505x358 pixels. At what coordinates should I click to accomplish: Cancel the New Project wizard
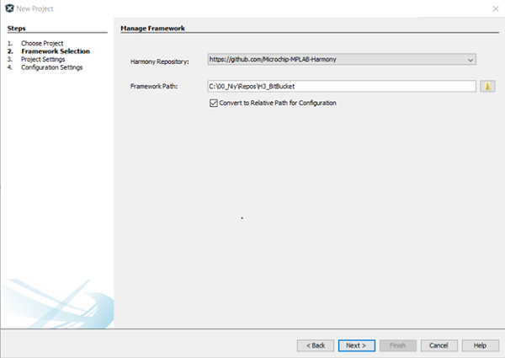(x=439, y=345)
